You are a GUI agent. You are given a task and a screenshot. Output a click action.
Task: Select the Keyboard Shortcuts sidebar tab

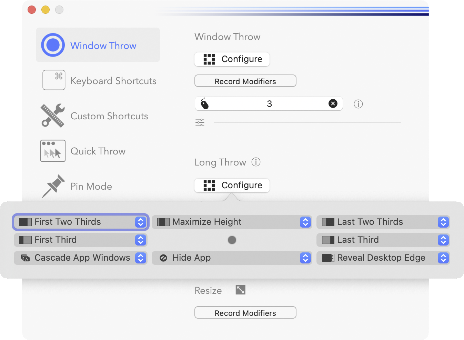click(113, 81)
